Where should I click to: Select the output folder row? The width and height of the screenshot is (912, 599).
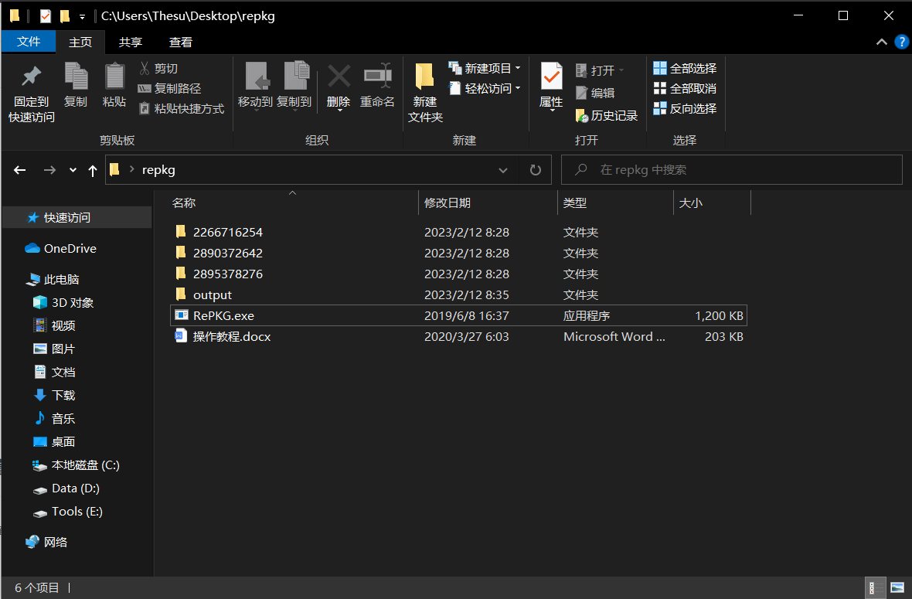458,294
